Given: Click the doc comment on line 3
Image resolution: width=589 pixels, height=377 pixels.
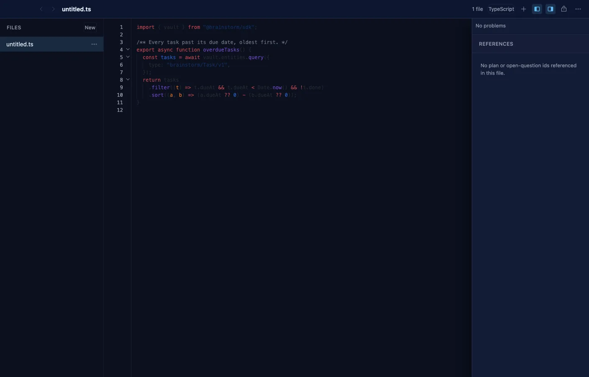Looking at the screenshot, I should coord(212,42).
